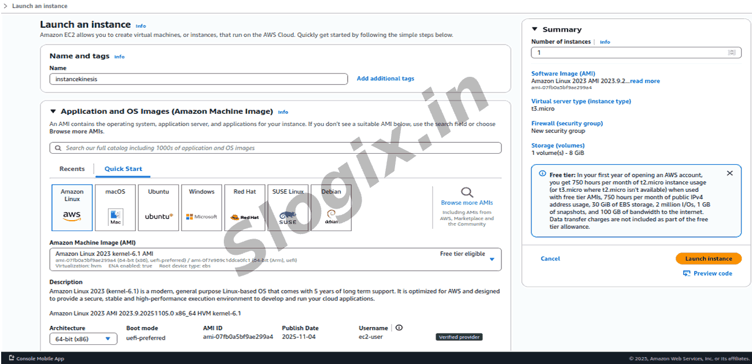
Task: Collapse the Summary panel
Action: click(534, 29)
